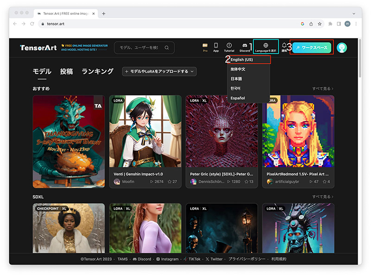This screenshot has width=371, height=276.
Task: Click the page vertical scrollbar
Action: pos(360,58)
